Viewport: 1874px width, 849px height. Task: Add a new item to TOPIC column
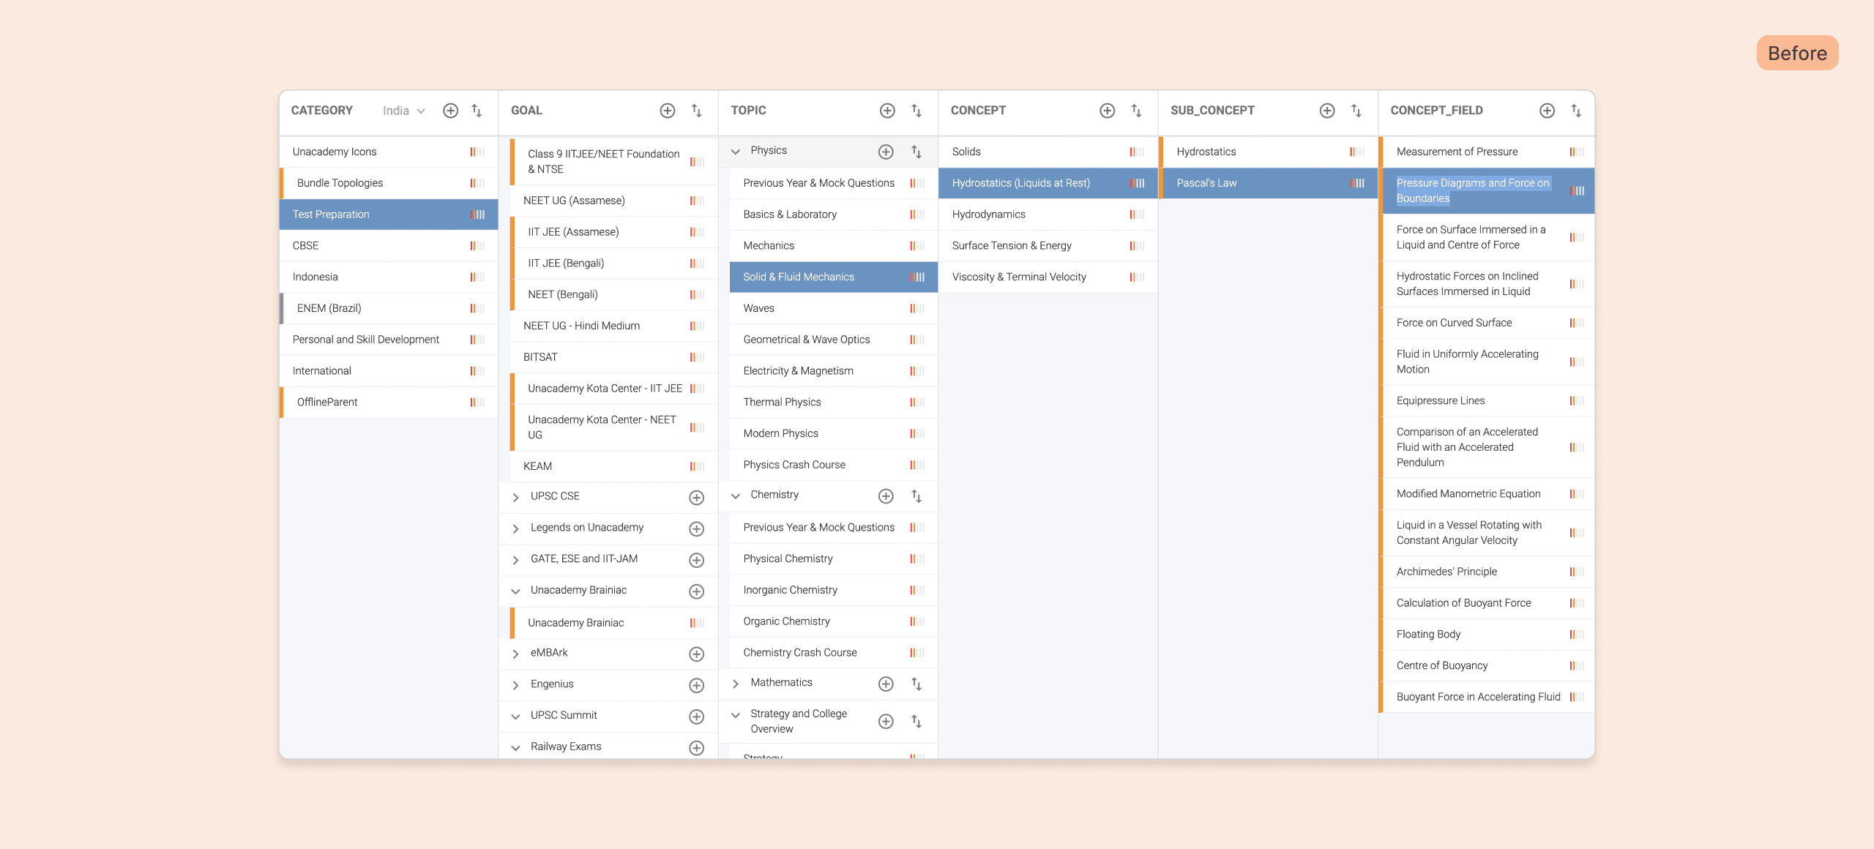(x=887, y=111)
